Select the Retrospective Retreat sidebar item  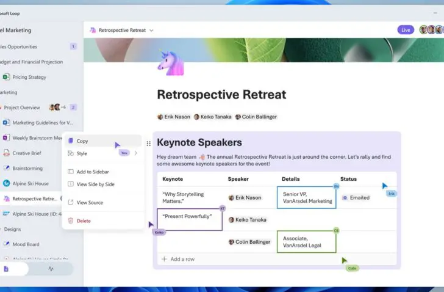click(30, 199)
